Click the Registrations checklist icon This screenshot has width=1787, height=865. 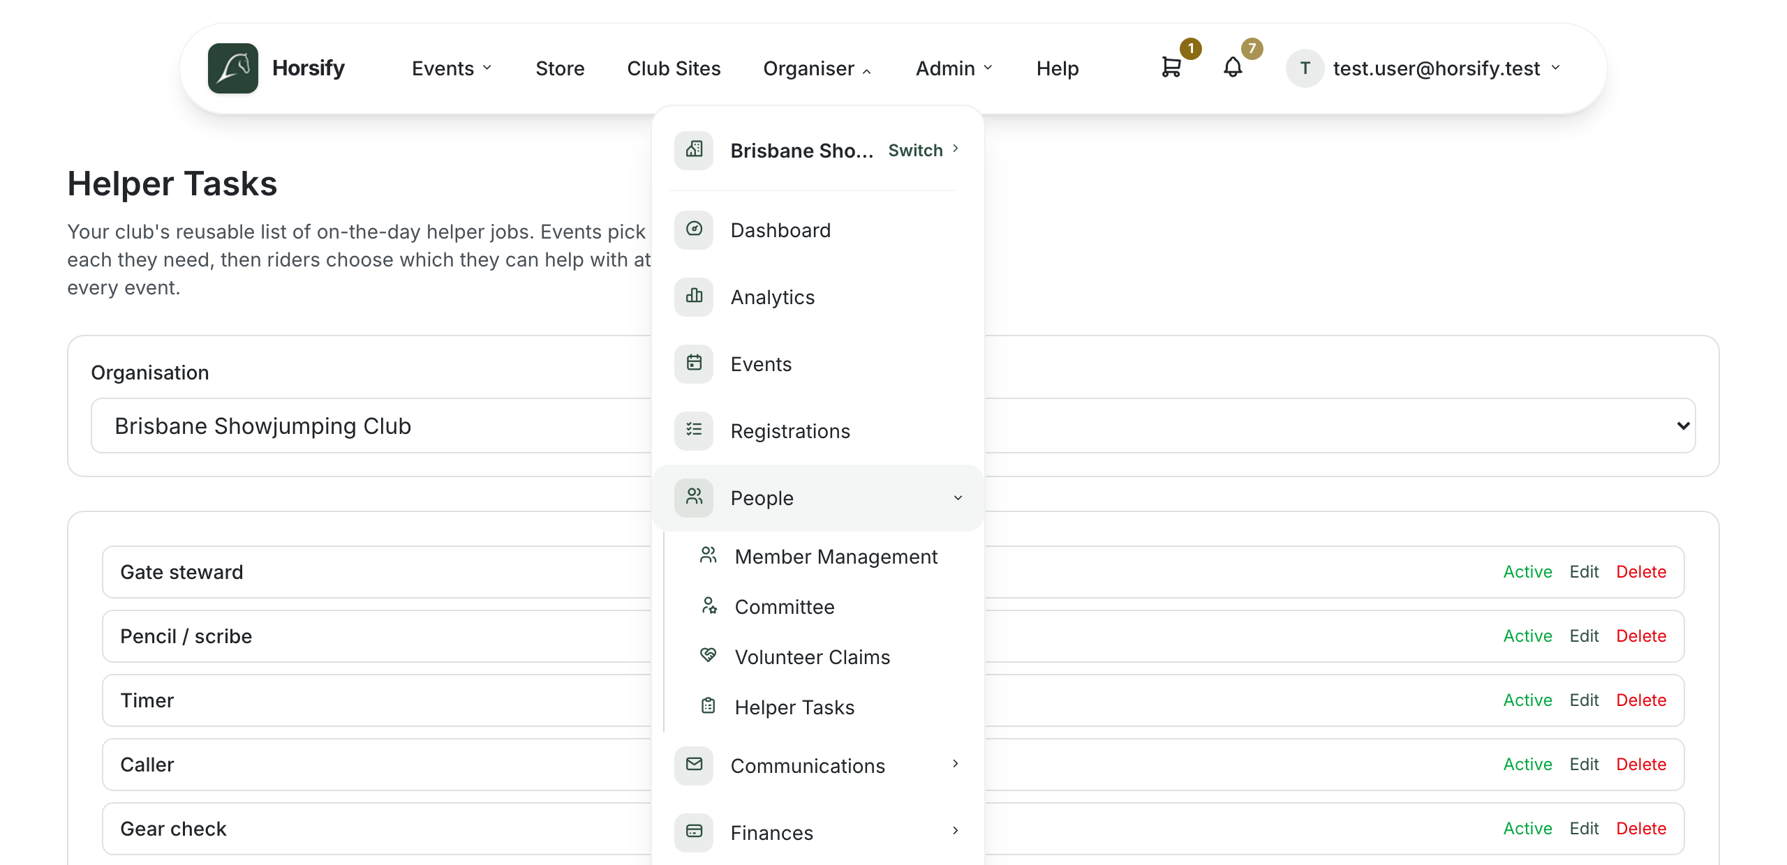point(694,430)
